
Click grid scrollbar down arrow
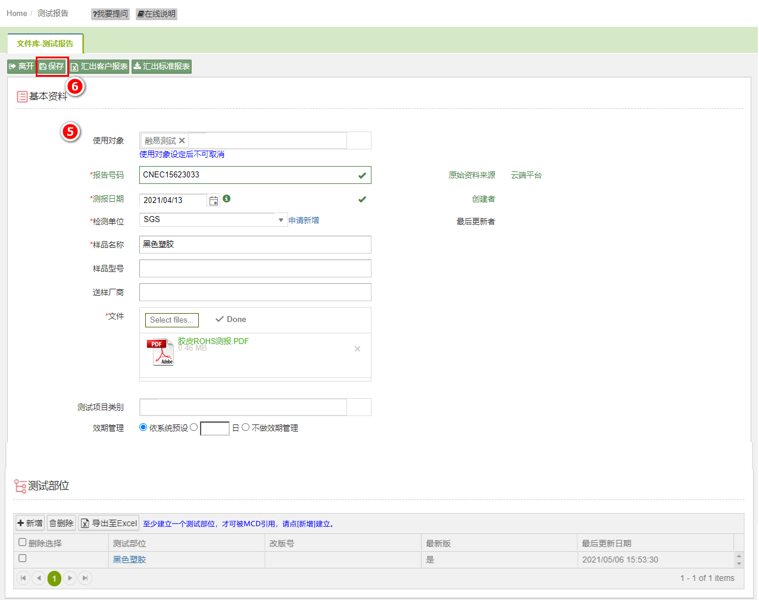pyautogui.click(x=739, y=564)
